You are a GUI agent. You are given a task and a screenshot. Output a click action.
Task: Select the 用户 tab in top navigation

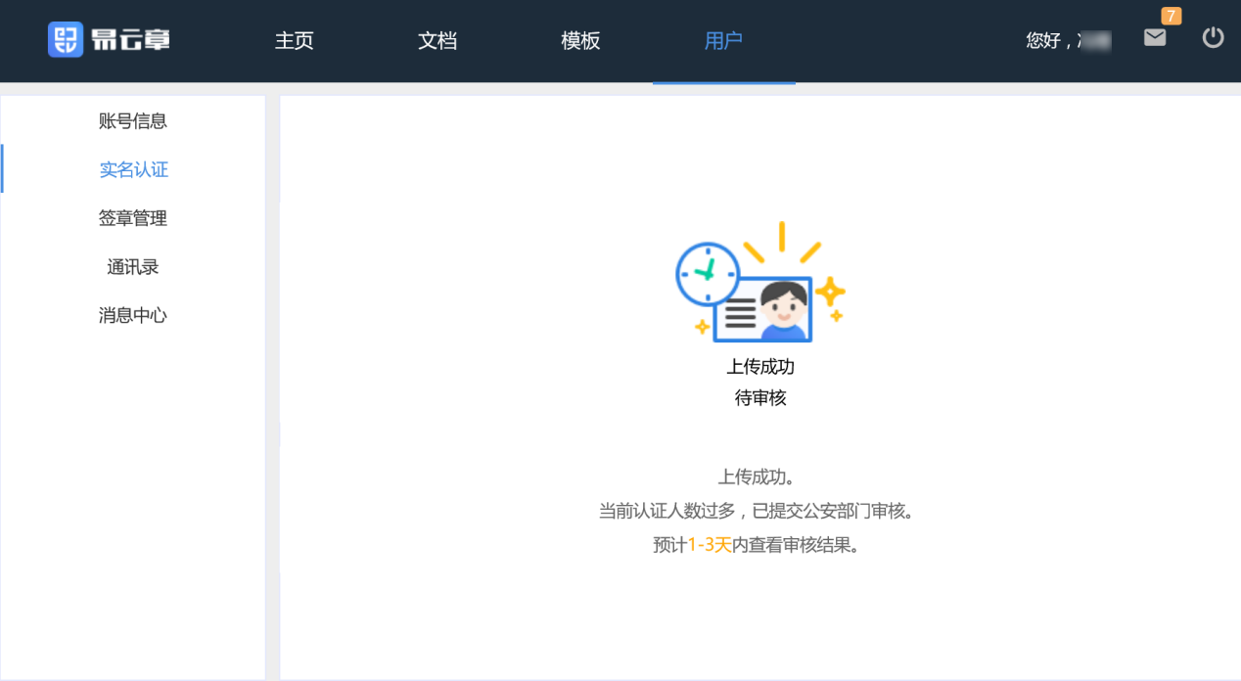click(723, 41)
